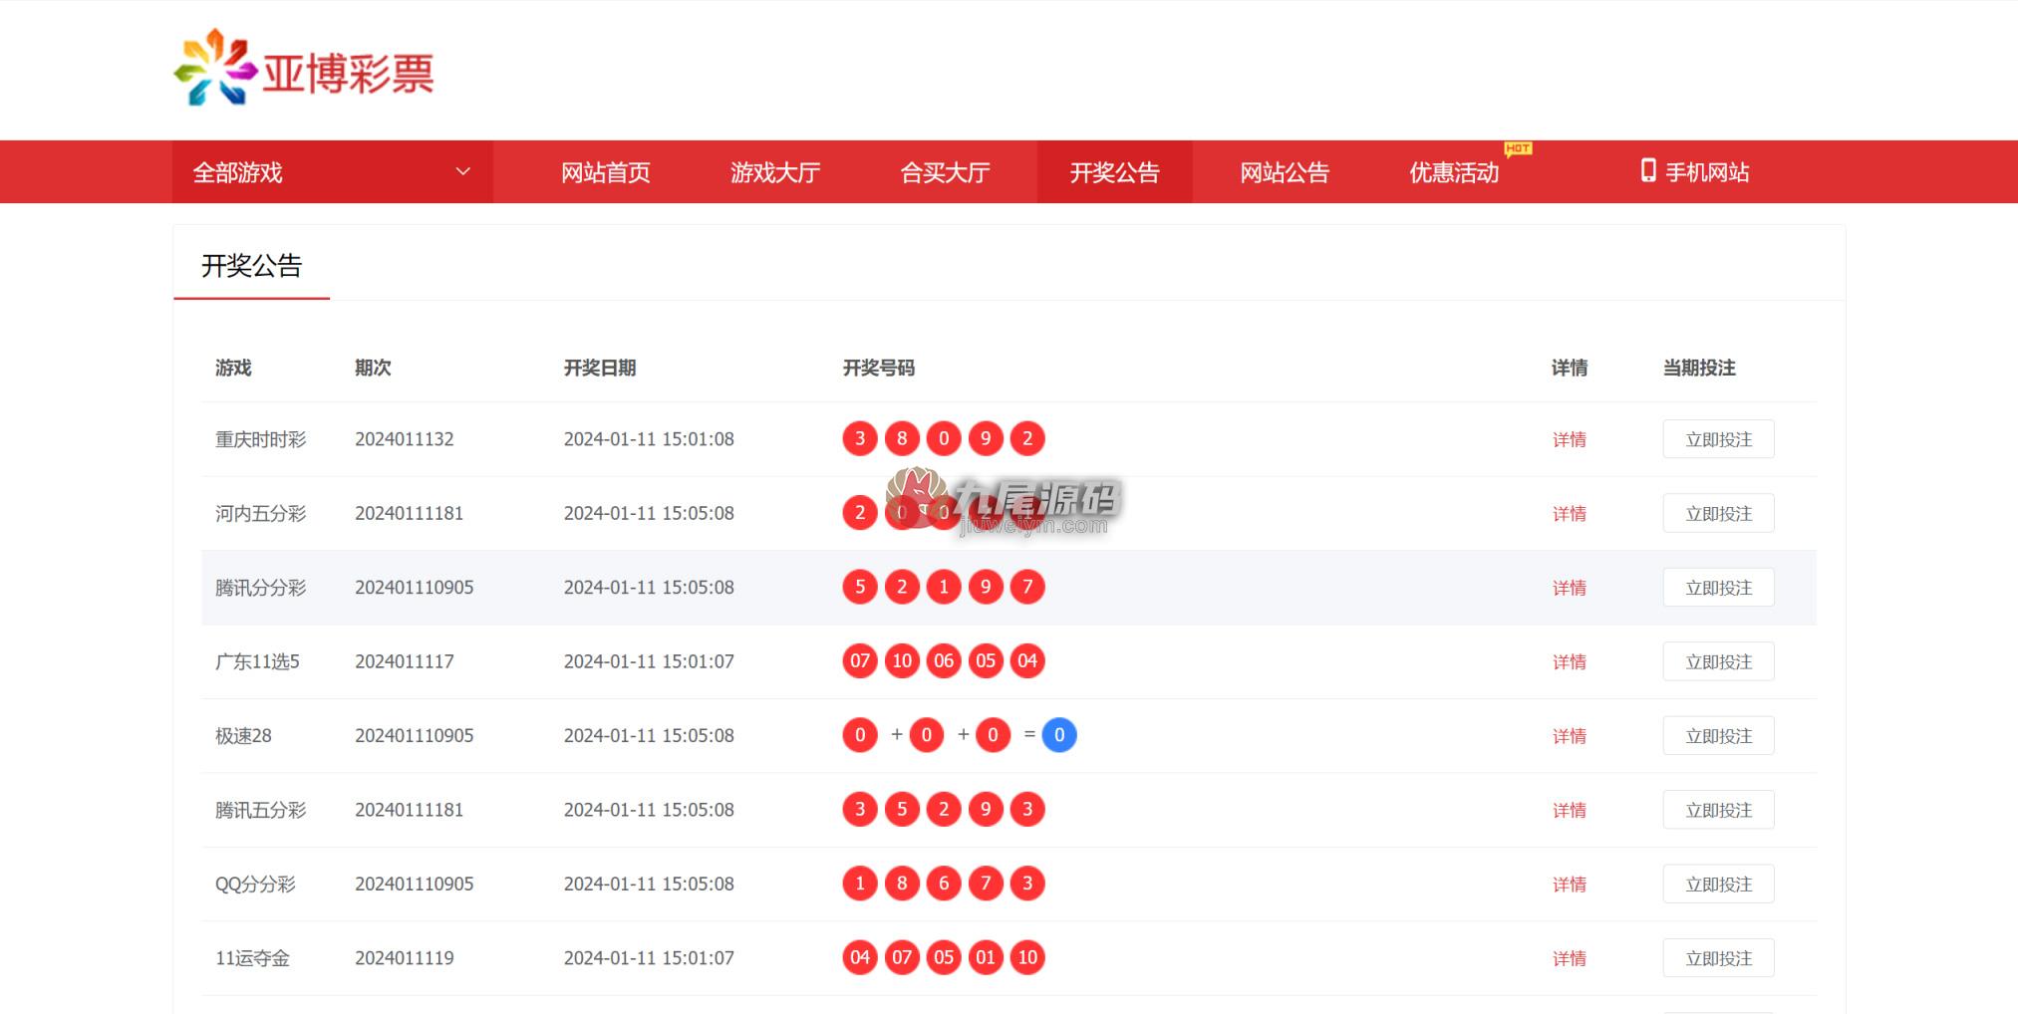Click the game name 11运夺金
Image resolution: width=2018 pixels, height=1014 pixels.
[252, 958]
